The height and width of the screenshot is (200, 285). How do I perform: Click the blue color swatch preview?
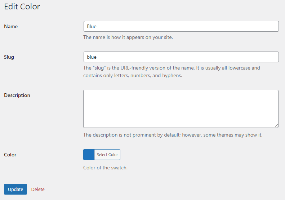(89, 155)
